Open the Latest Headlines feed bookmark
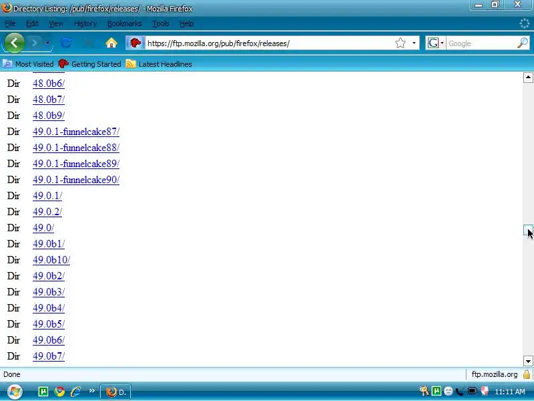The image size is (534, 401). pos(159,64)
